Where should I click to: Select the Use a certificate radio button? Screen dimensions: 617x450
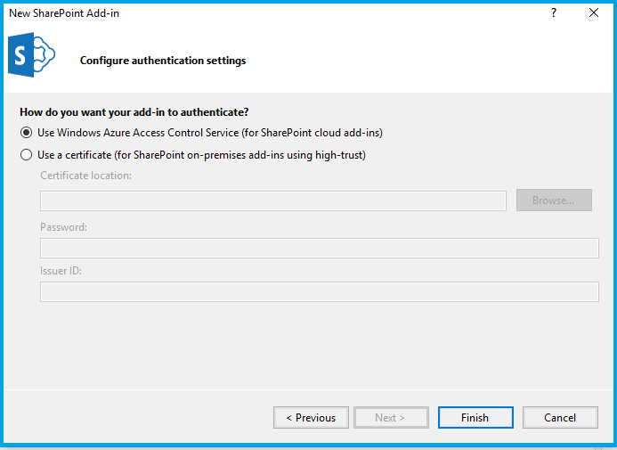(27, 155)
